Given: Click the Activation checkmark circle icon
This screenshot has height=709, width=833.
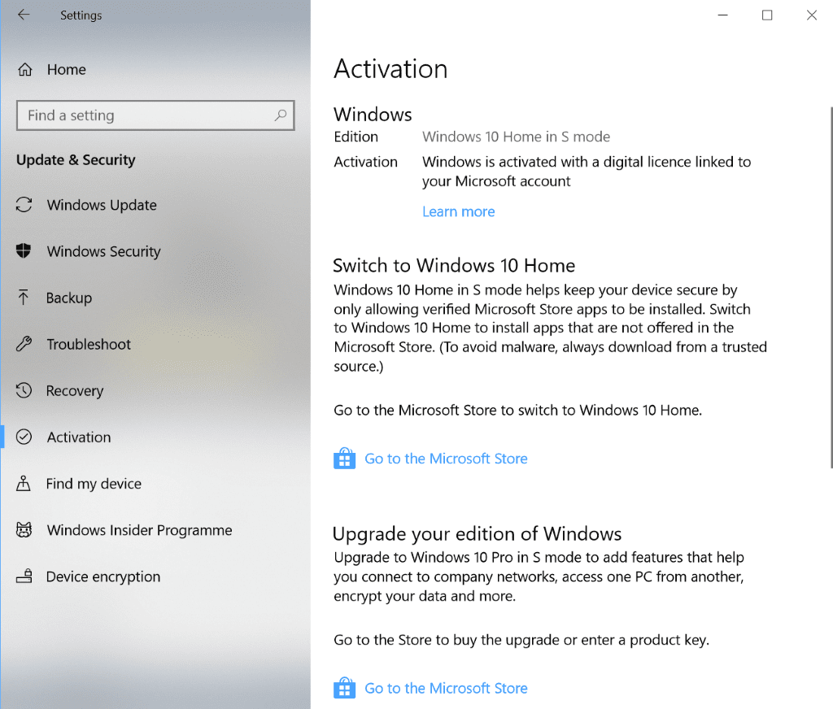Looking at the screenshot, I should tap(24, 437).
